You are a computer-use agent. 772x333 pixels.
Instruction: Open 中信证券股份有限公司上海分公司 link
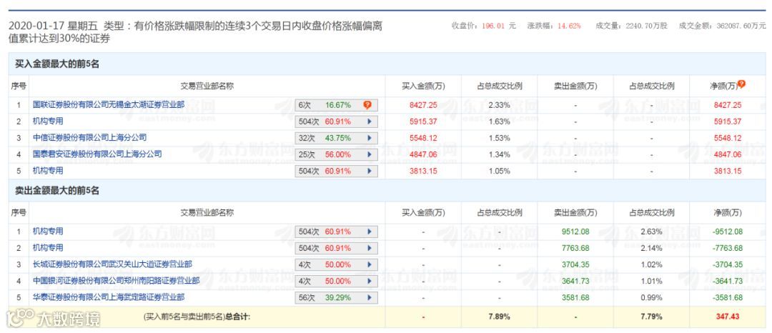tap(89, 138)
